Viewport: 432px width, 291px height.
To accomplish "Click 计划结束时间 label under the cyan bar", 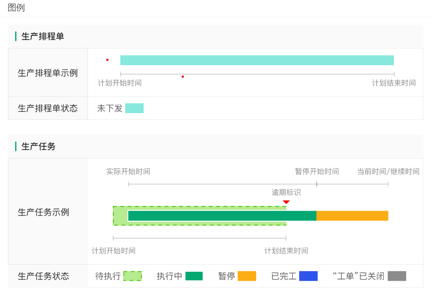I will click(x=393, y=83).
